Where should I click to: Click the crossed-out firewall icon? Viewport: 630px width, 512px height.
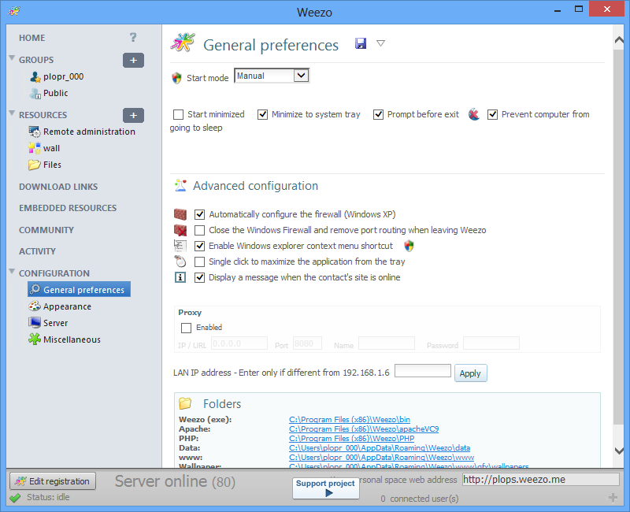(180, 230)
